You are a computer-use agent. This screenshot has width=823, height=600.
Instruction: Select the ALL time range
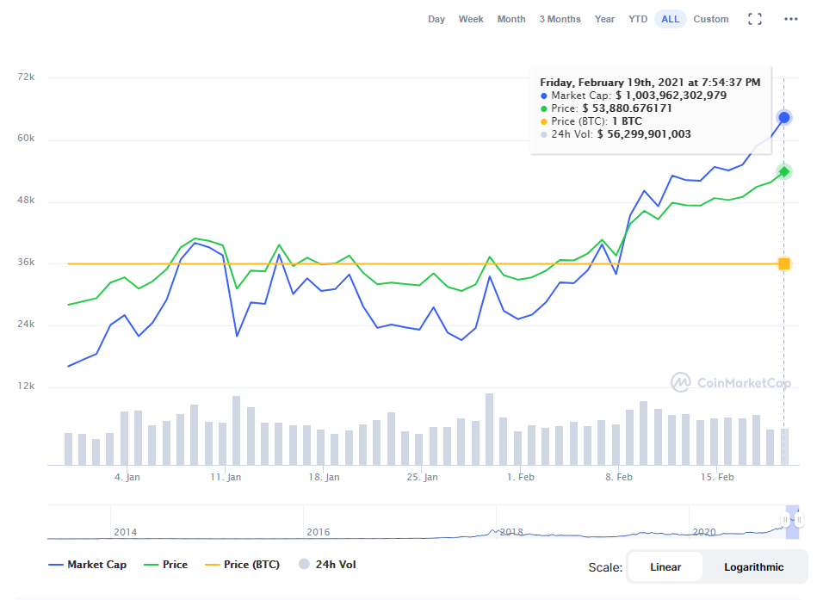click(670, 19)
